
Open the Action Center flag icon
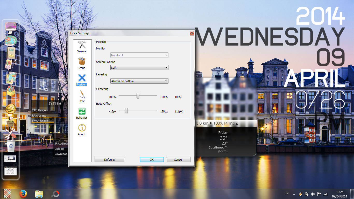pos(319,194)
